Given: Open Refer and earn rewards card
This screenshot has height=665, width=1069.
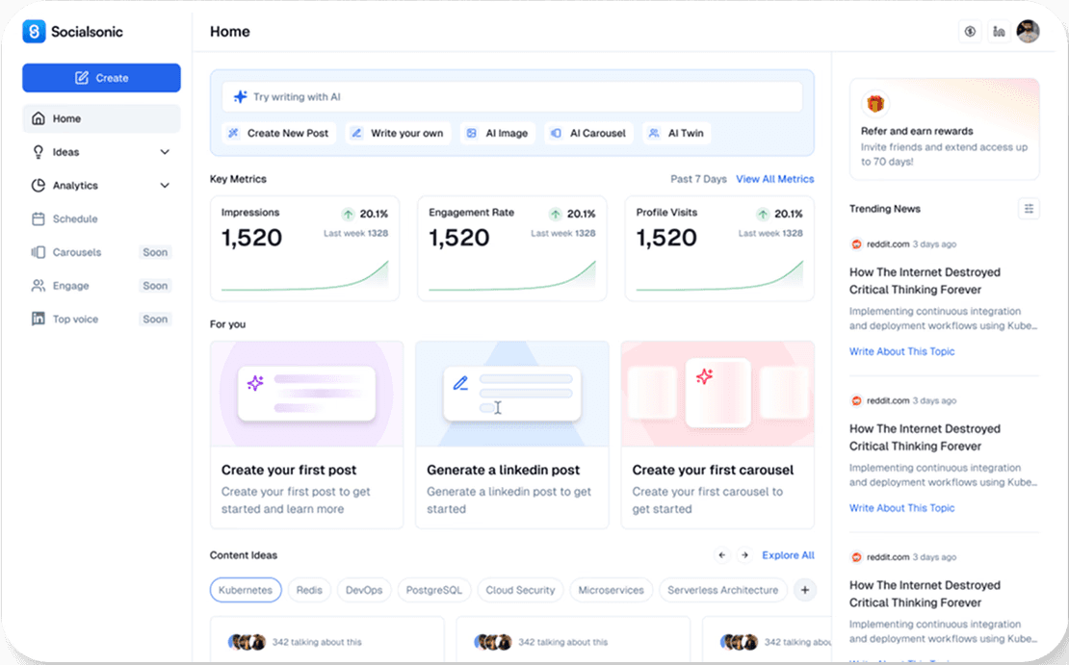Looking at the screenshot, I should coord(944,129).
